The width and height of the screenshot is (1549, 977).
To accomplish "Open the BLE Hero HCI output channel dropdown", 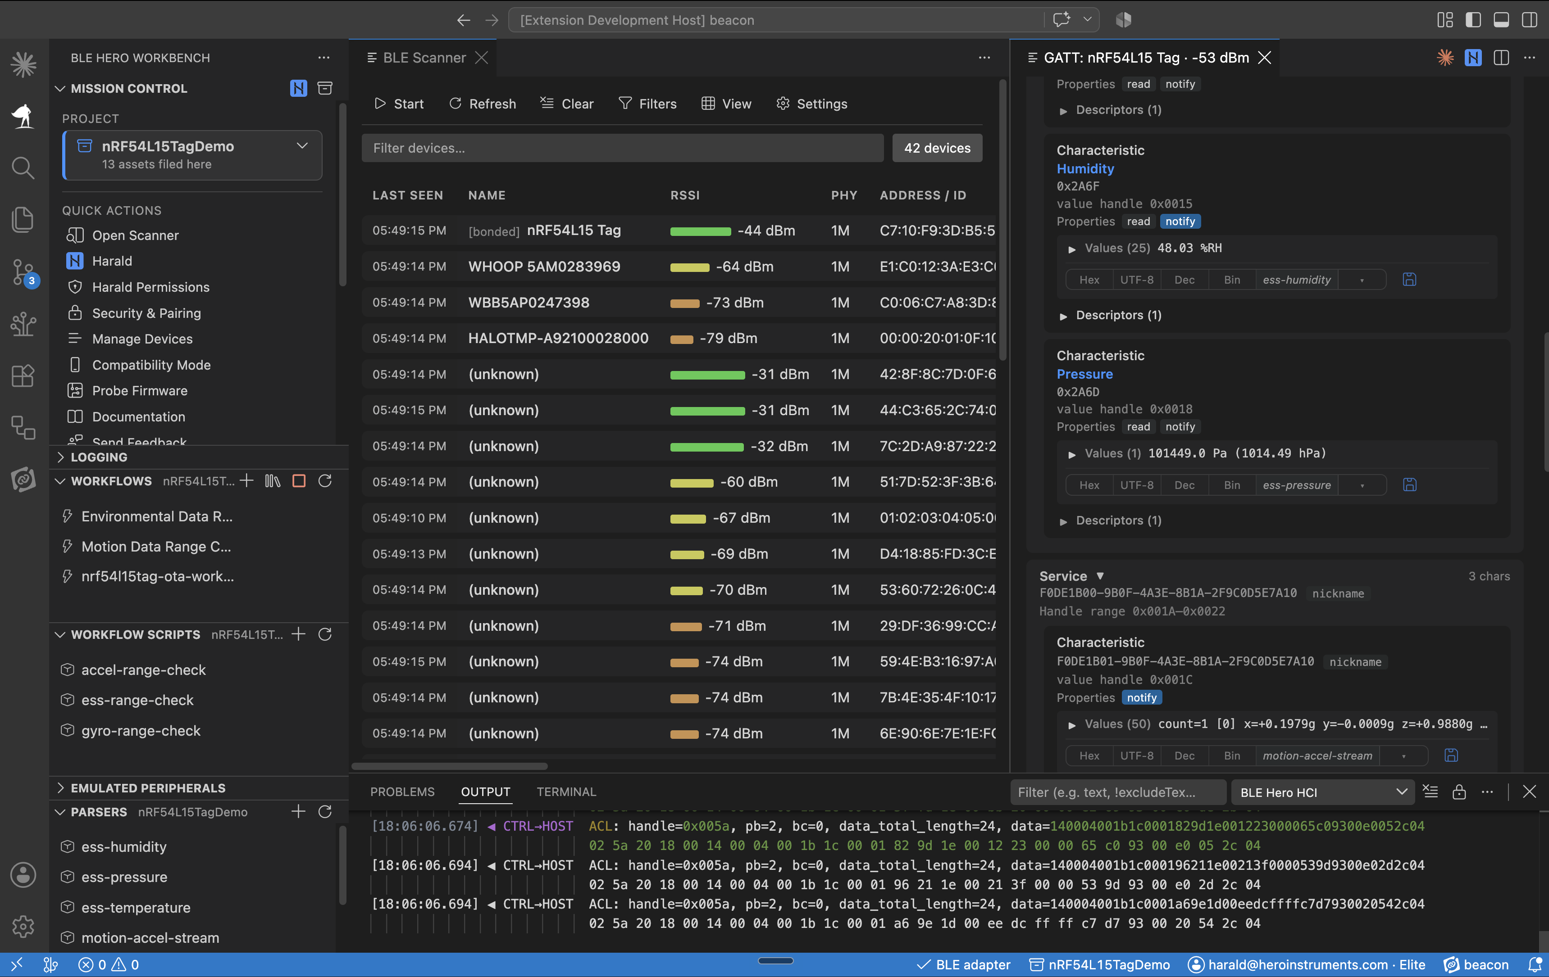I will (x=1322, y=792).
